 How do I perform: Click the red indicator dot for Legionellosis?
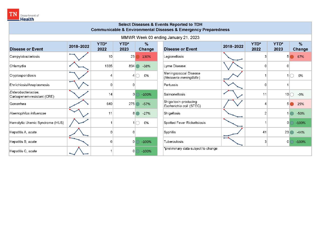point(292,57)
